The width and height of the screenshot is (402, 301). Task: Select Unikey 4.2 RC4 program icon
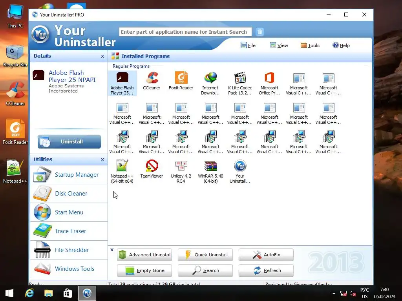click(181, 172)
